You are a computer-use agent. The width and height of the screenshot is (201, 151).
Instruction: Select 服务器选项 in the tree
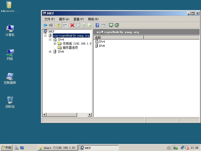70,48
